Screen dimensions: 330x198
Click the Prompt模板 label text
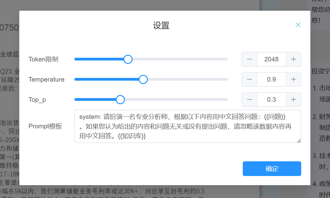45,127
